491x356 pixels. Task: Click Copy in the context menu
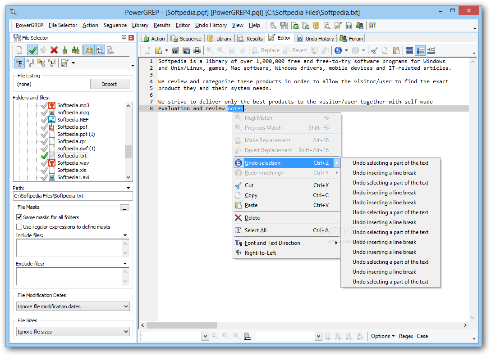(x=286, y=195)
